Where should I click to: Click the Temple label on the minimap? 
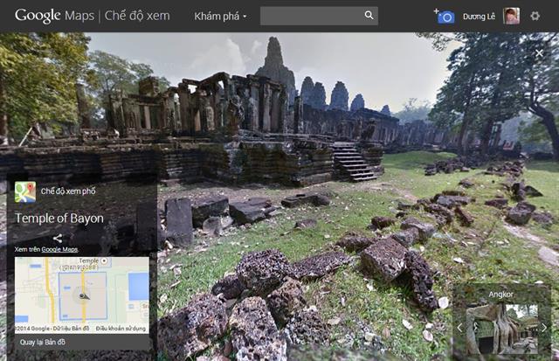click(x=88, y=260)
